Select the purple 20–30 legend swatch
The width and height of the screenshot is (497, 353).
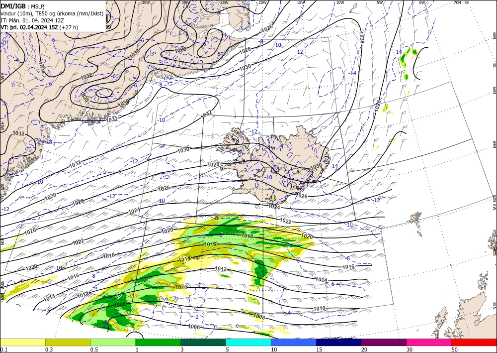click(384, 342)
